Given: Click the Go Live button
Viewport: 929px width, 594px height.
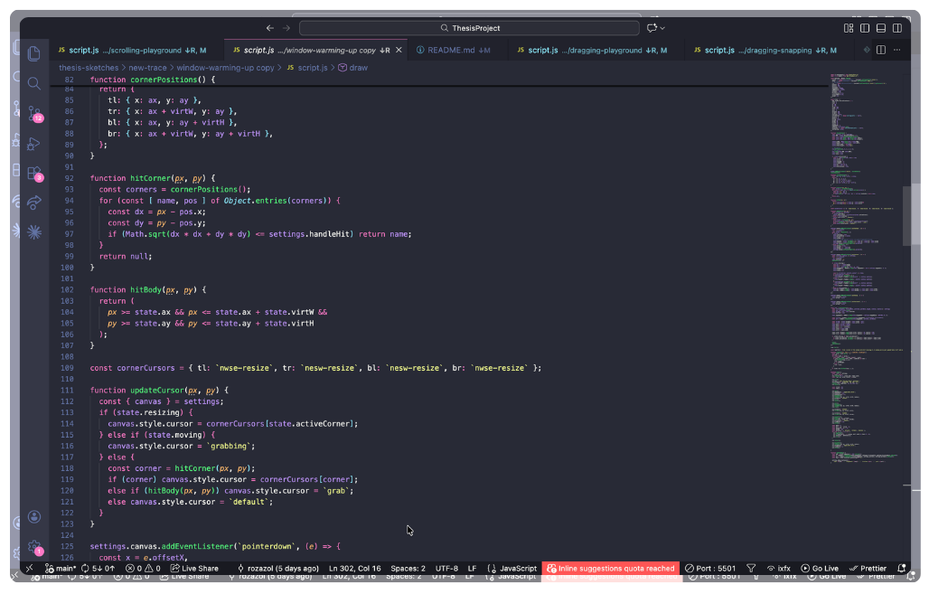Looking at the screenshot, I should 820,569.
